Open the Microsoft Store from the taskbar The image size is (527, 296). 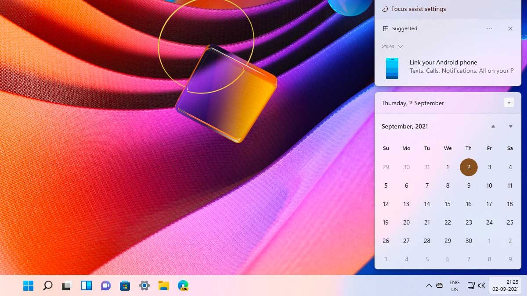coord(125,285)
